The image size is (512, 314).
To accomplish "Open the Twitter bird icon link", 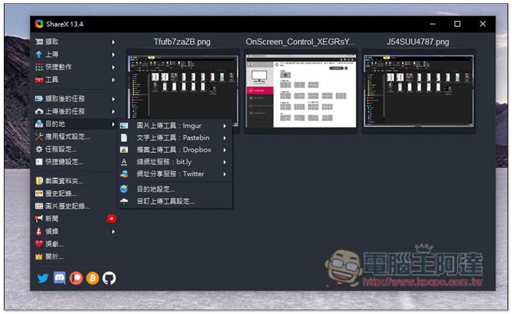I will 43,278.
